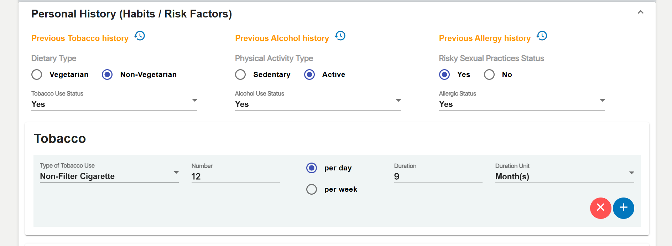The height and width of the screenshot is (246, 672).
Task: Add tobacco entry with blue plus button
Action: pos(623,208)
